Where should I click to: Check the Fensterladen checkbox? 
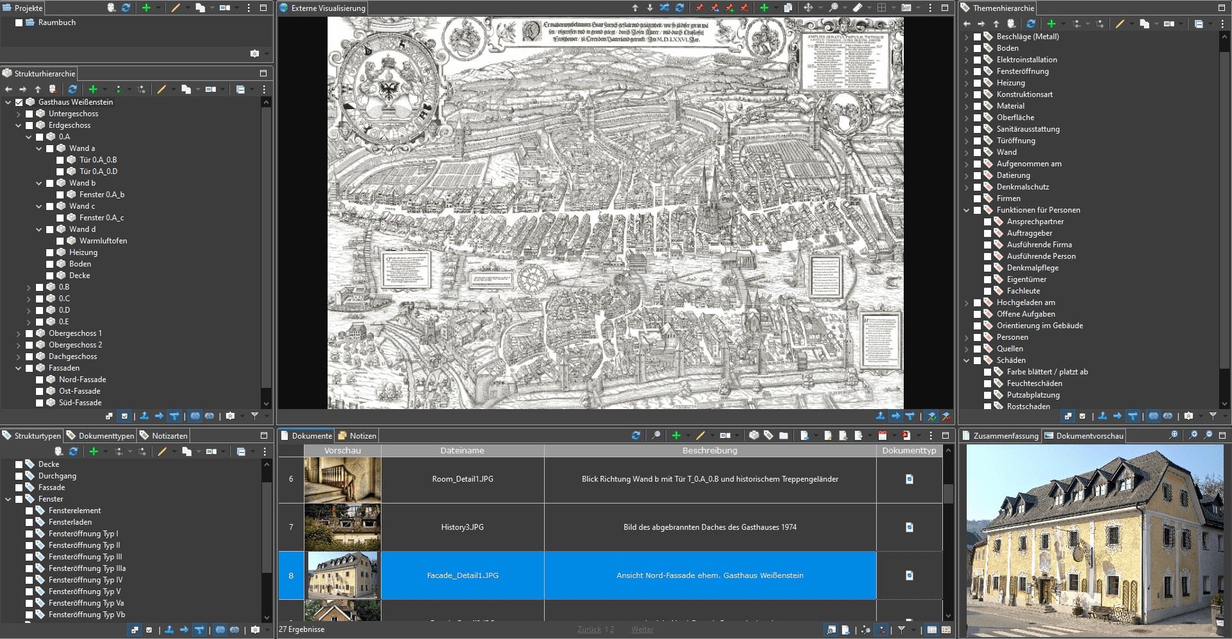pyautogui.click(x=30, y=522)
